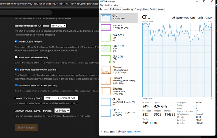
Task: Open Disk 0 (C:) SSD performance graph
Action: (106, 38)
